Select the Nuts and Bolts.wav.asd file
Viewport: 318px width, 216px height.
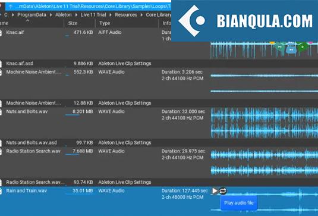coord(32,142)
